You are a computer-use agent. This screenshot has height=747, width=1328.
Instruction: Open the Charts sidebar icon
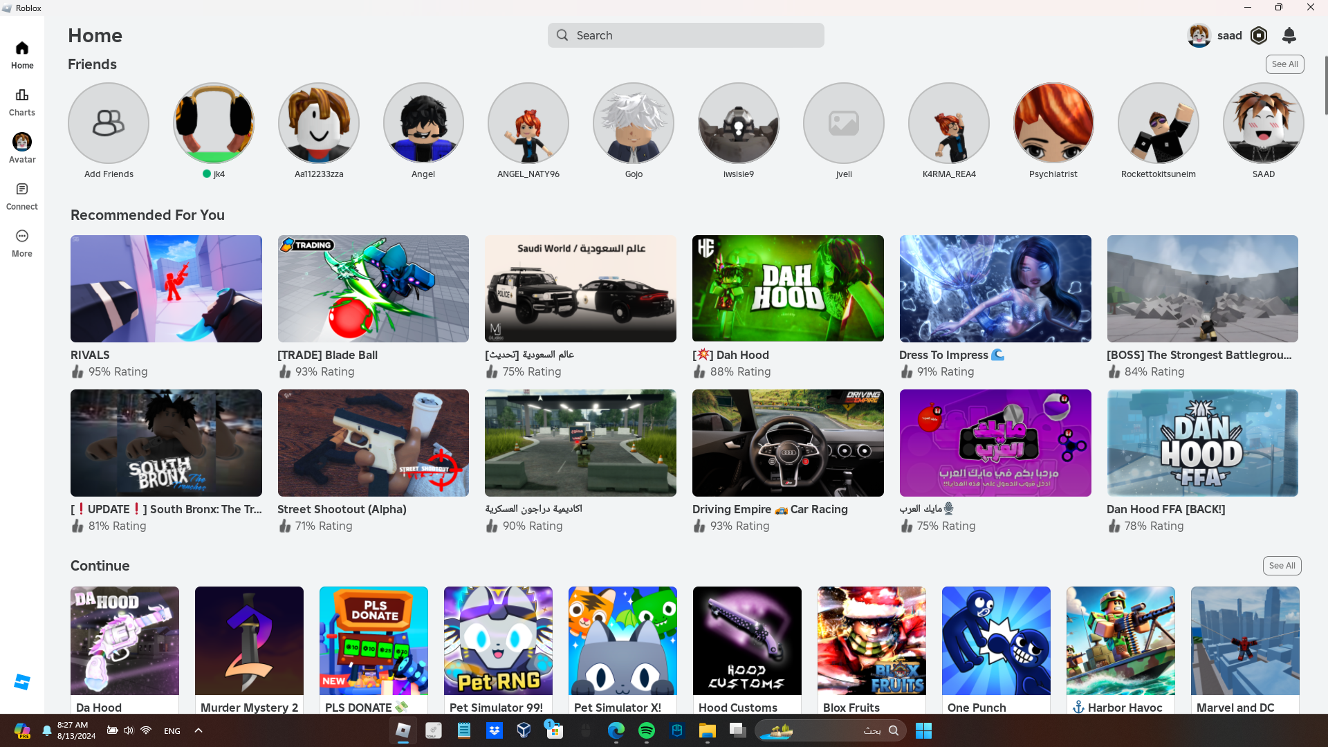click(x=22, y=95)
